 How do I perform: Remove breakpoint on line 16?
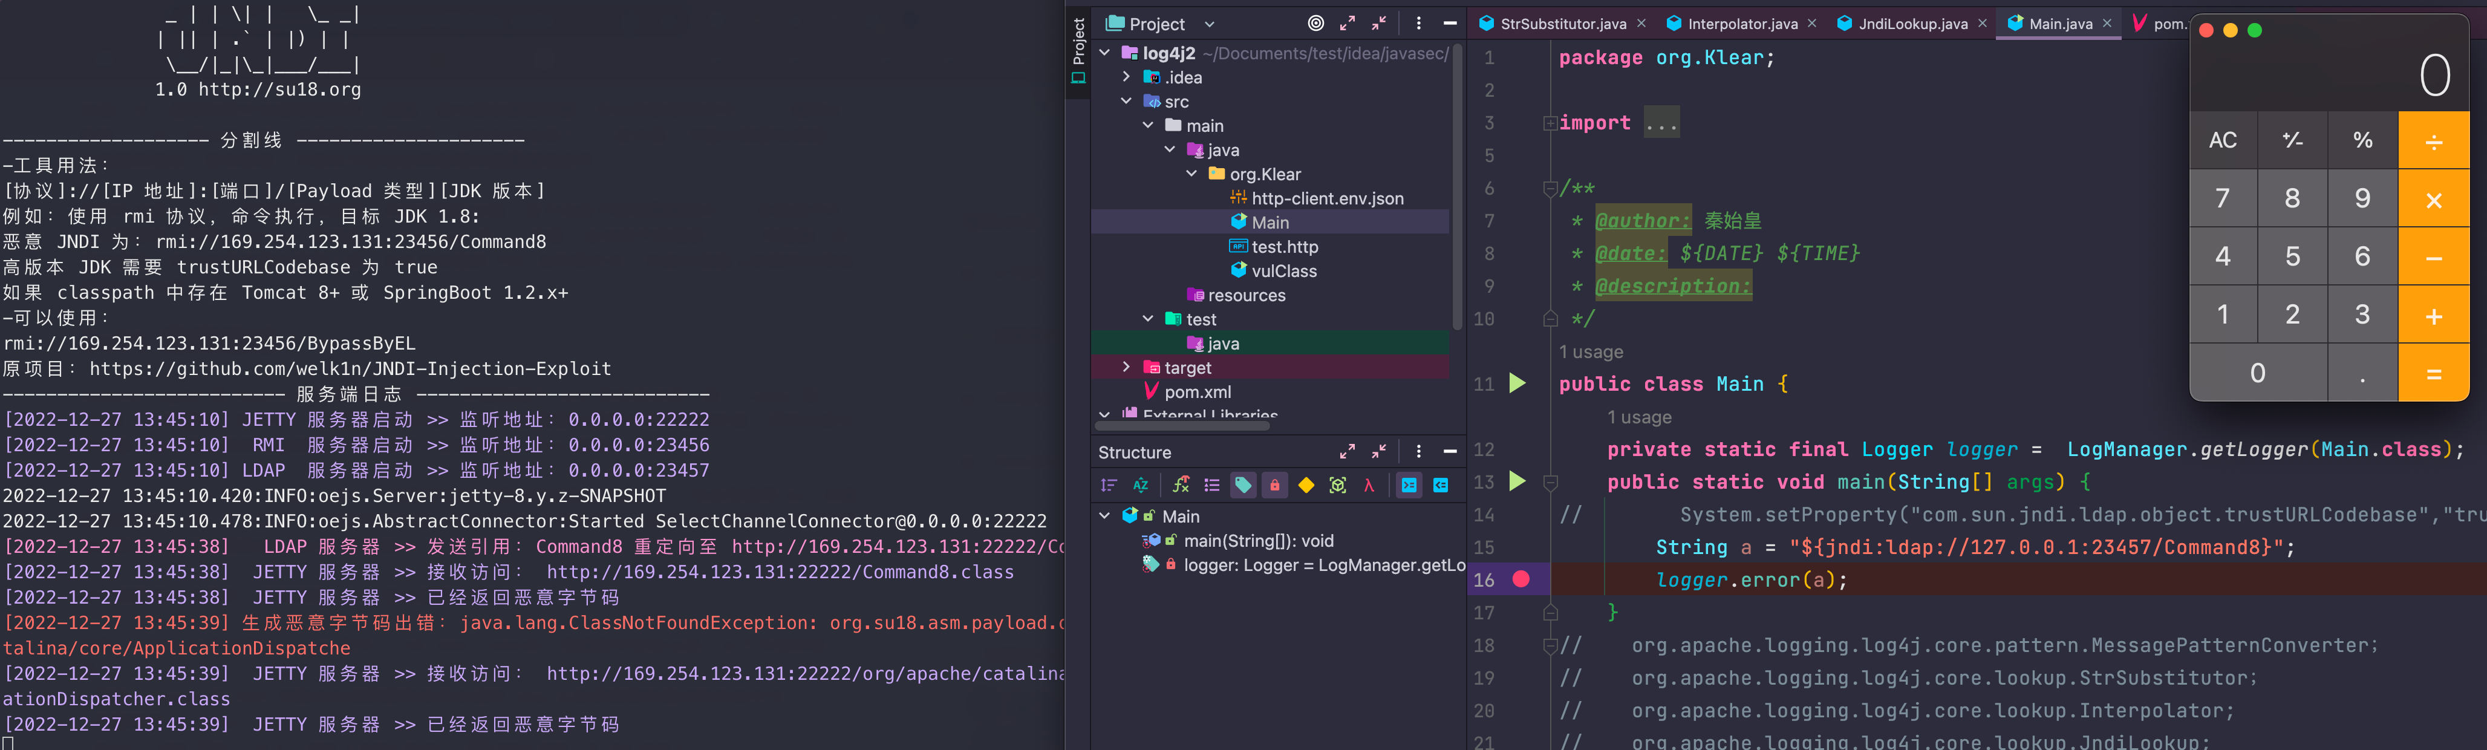click(x=1521, y=579)
